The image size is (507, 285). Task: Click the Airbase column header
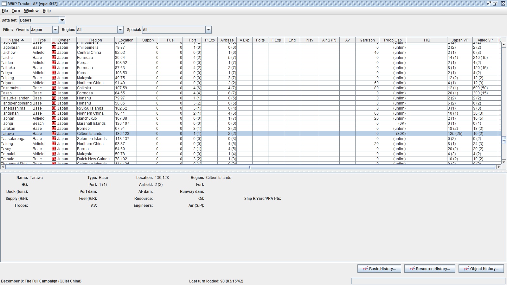227,40
